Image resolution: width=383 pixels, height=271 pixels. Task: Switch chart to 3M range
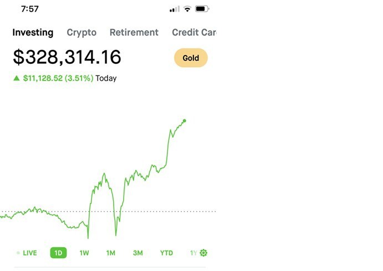click(138, 253)
